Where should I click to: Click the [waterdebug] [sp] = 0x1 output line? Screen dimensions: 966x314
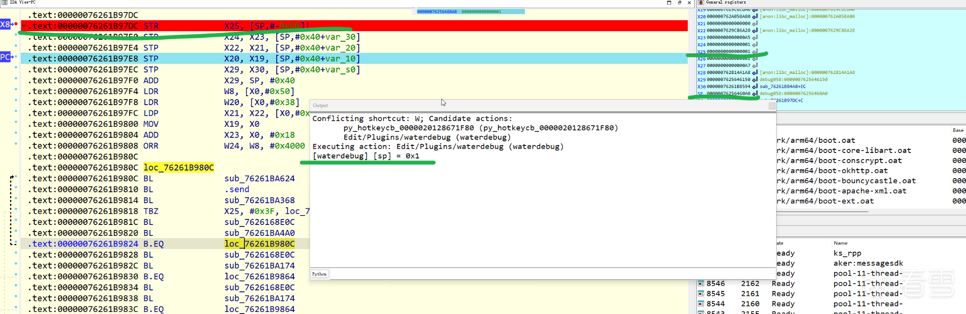(366, 156)
